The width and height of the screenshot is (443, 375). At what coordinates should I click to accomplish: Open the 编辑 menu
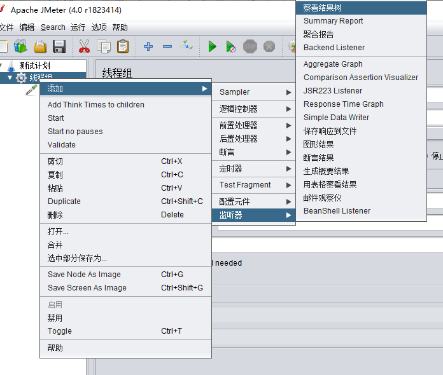coord(27,27)
